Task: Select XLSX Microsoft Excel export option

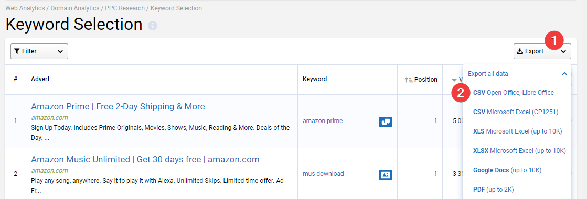Action: coord(520,151)
